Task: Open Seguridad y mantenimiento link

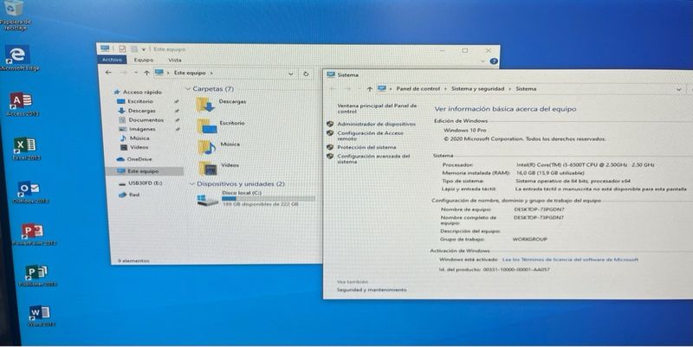Action: pos(372,290)
